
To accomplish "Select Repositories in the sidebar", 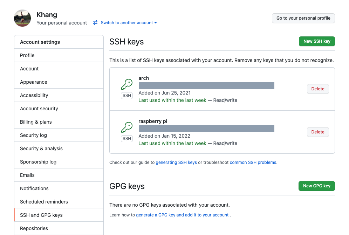I will click(x=33, y=228).
